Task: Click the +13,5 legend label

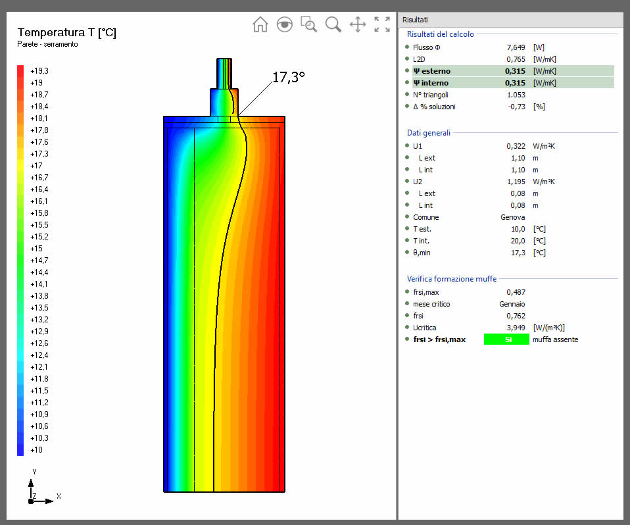Action: click(39, 308)
